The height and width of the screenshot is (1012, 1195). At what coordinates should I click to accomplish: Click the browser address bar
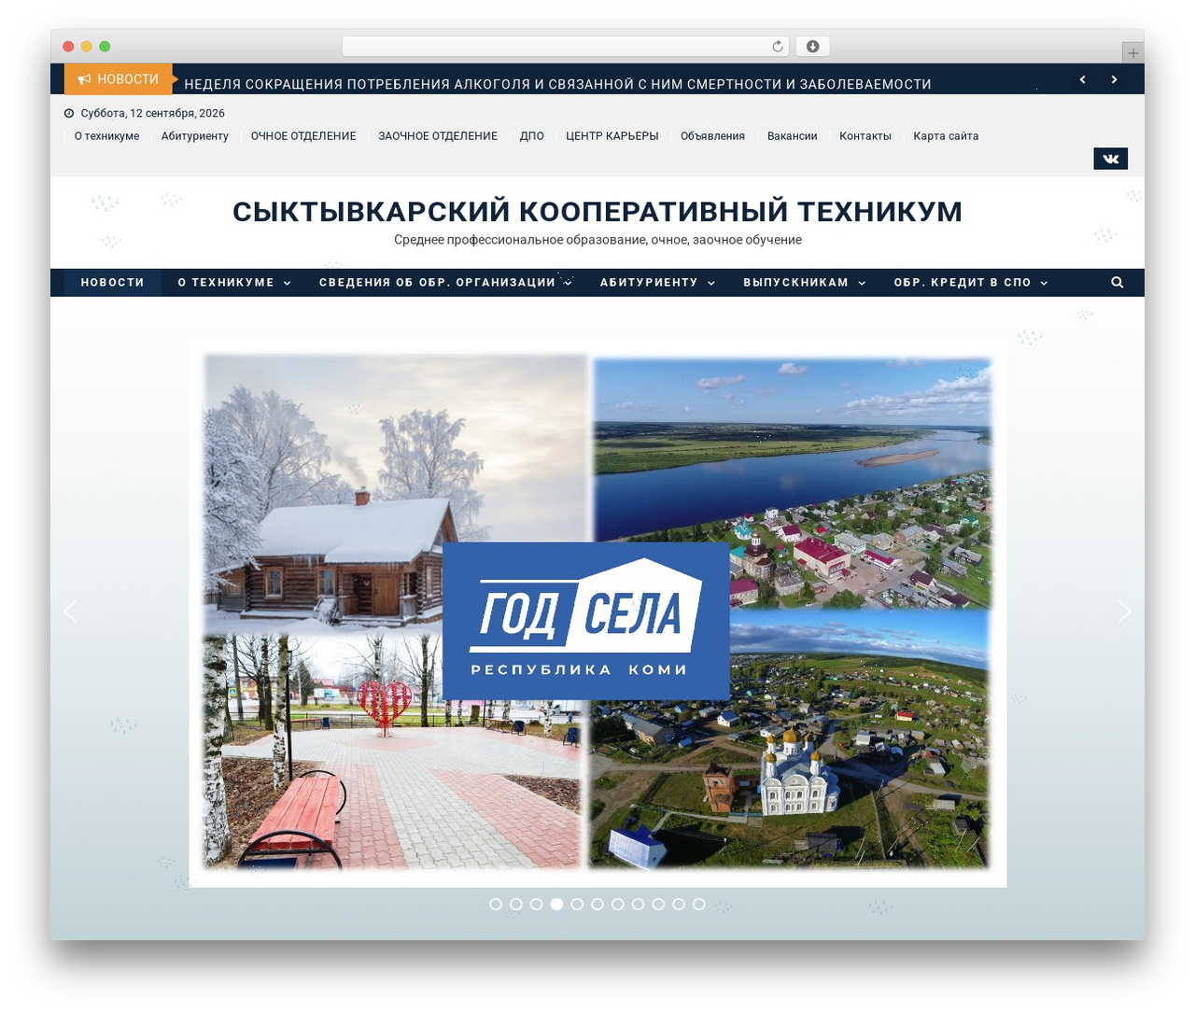[565, 47]
